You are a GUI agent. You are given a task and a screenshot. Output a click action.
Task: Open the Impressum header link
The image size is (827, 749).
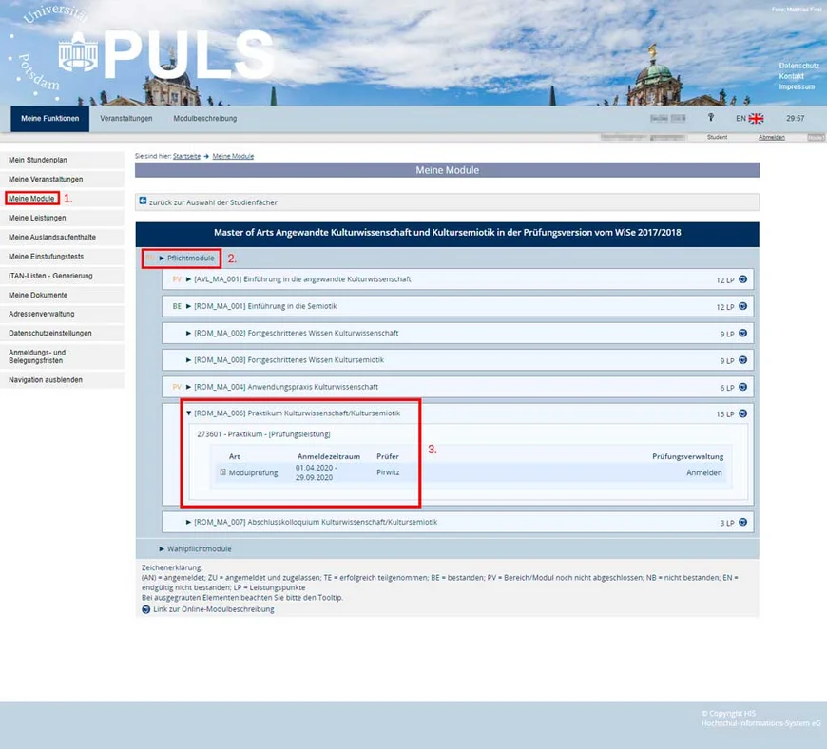pos(797,87)
